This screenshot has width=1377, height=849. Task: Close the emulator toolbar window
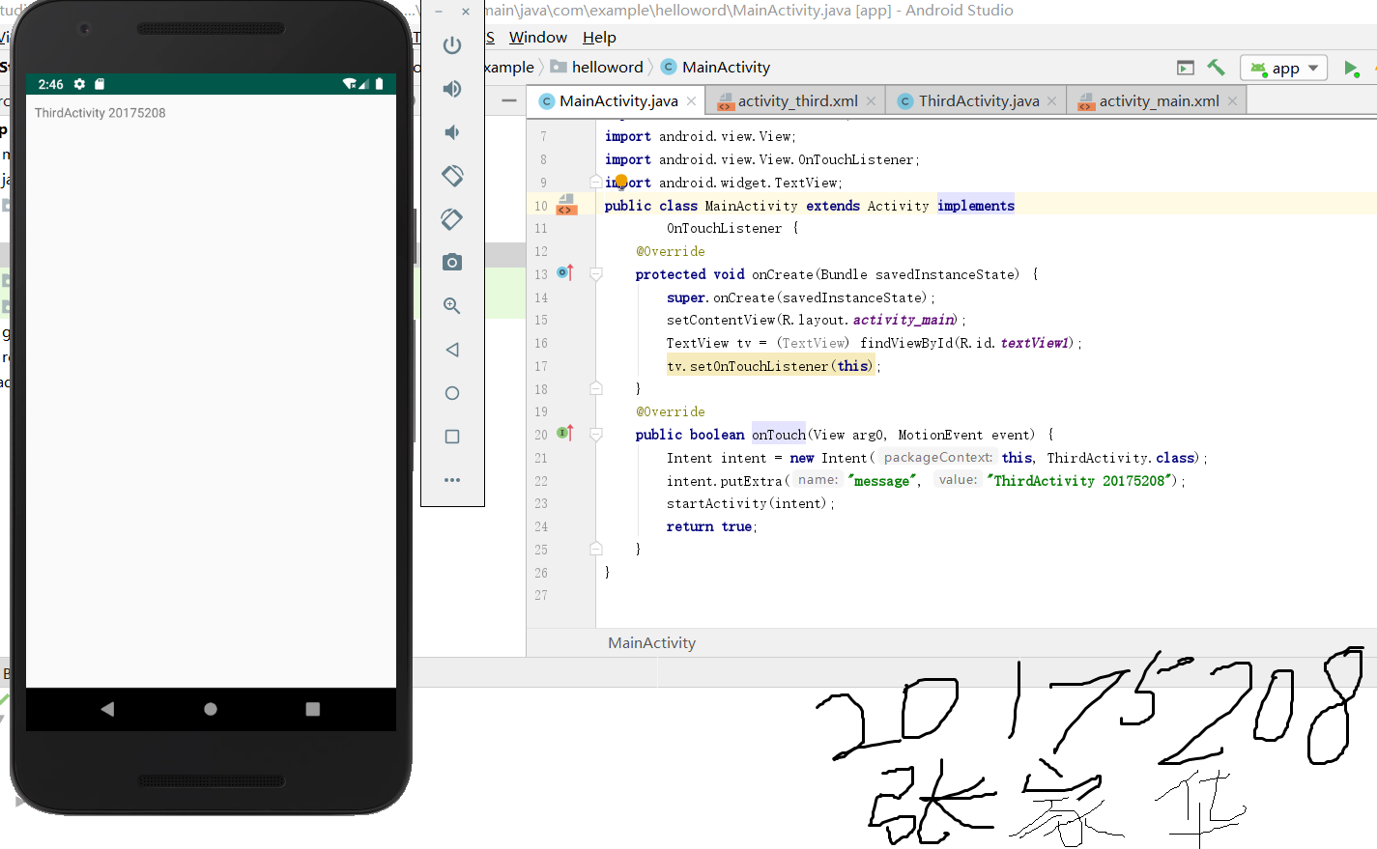[466, 12]
